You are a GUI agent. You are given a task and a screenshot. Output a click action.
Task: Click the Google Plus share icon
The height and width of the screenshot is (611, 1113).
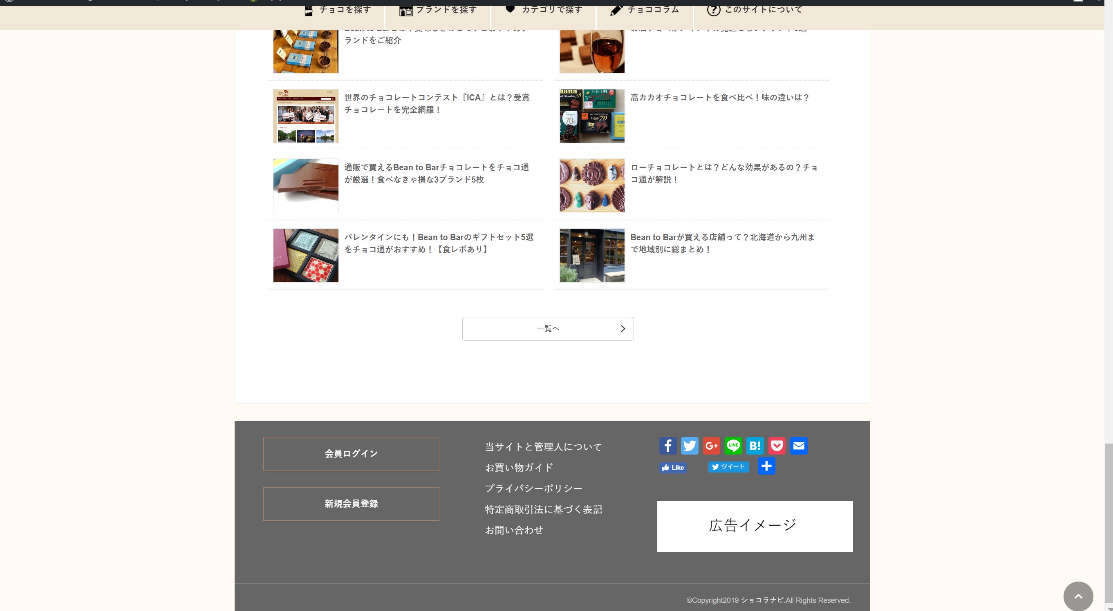[711, 446]
